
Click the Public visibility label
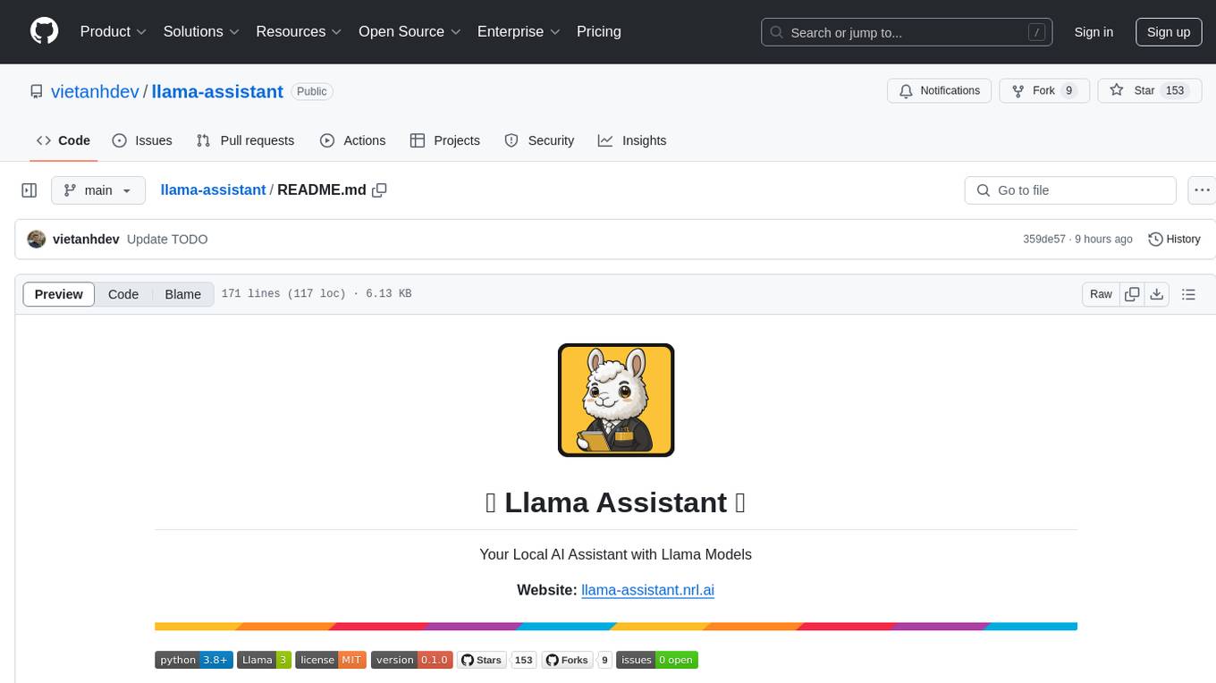coord(311,91)
